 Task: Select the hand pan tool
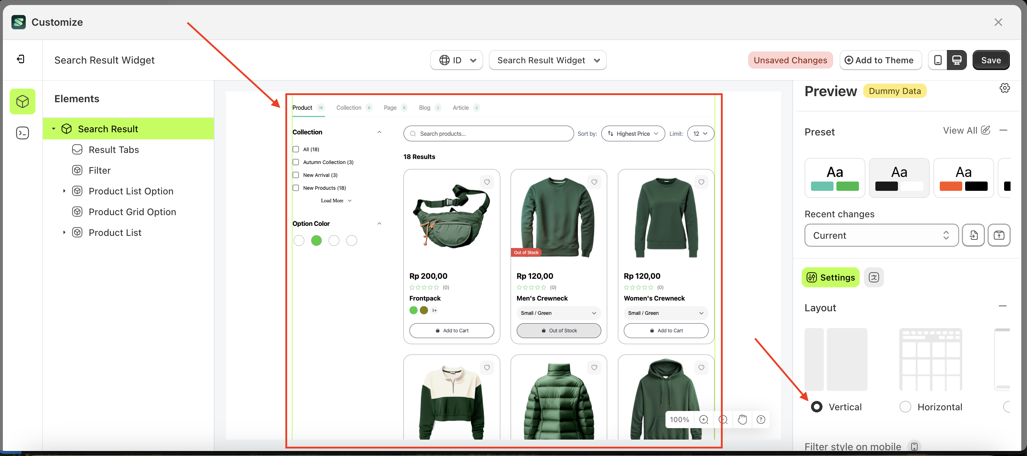pyautogui.click(x=742, y=419)
